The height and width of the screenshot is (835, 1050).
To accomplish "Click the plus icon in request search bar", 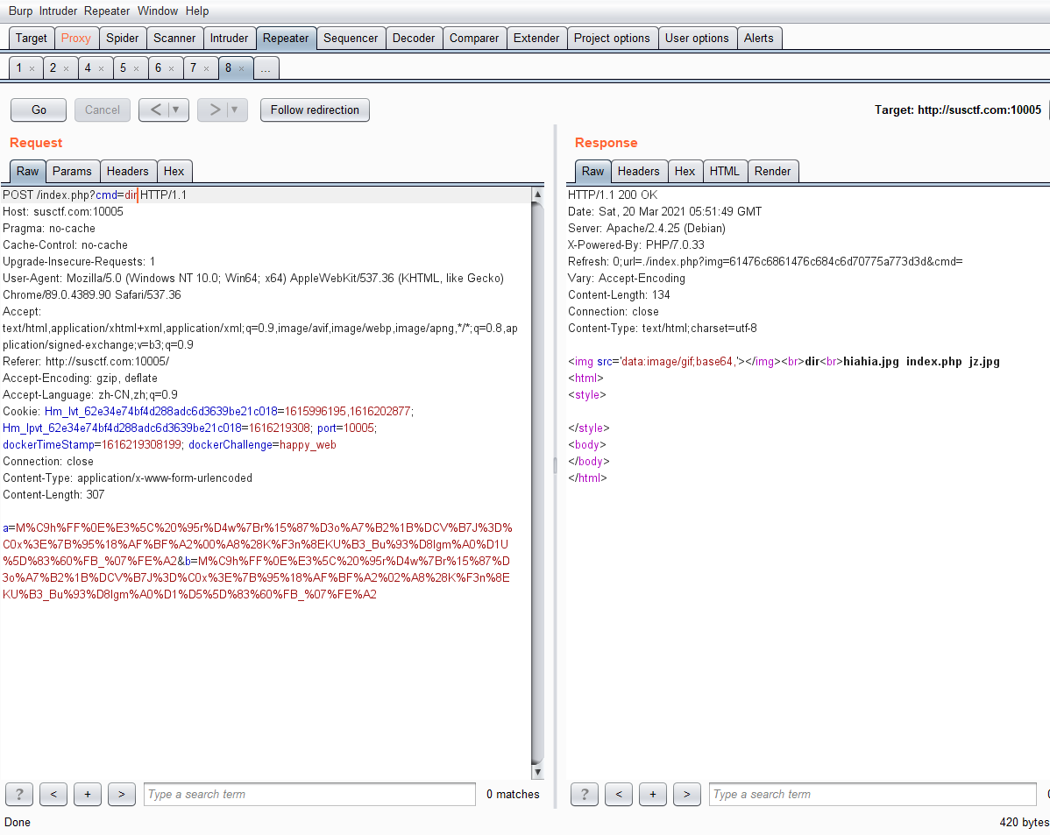I will (x=88, y=795).
